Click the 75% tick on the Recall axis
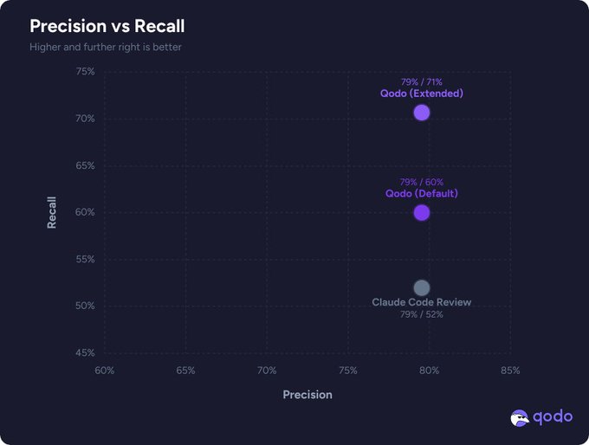The height and width of the screenshot is (445, 589). click(x=85, y=71)
